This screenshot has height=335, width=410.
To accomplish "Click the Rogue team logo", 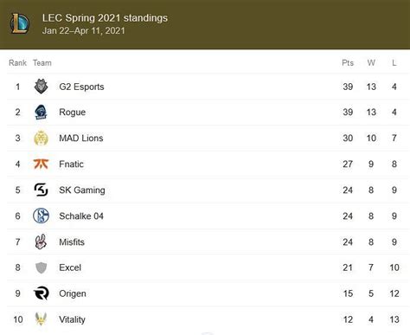I will 41,113.
